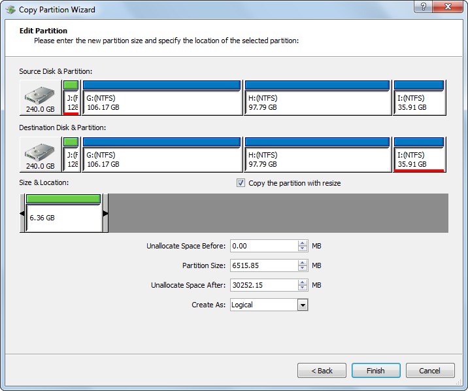The width and height of the screenshot is (468, 391).
Task: Toggle Copy the partition with resize checkbox
Action: coord(241,182)
